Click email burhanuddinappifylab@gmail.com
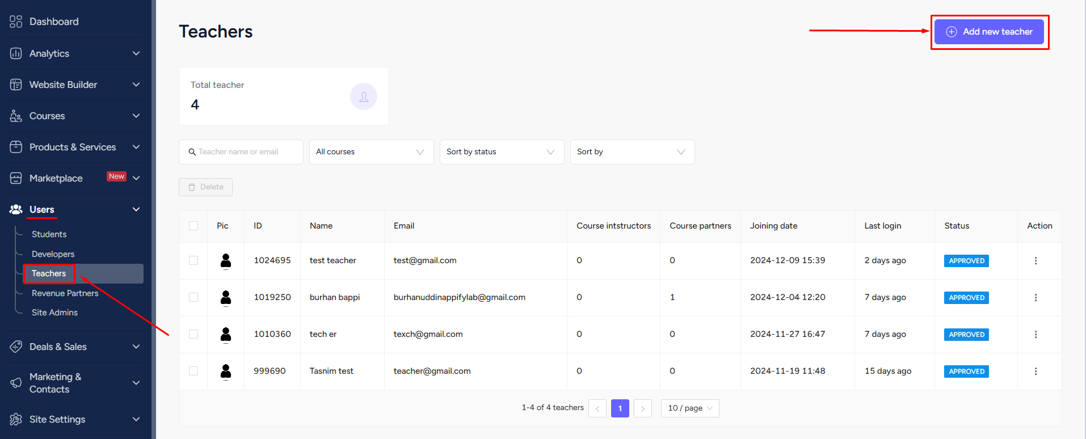Image resolution: width=1086 pixels, height=439 pixels. click(x=460, y=297)
